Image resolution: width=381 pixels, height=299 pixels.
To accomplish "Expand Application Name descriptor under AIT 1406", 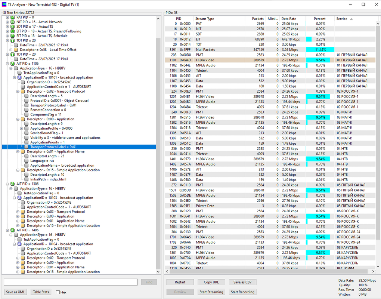I will 18,267.
